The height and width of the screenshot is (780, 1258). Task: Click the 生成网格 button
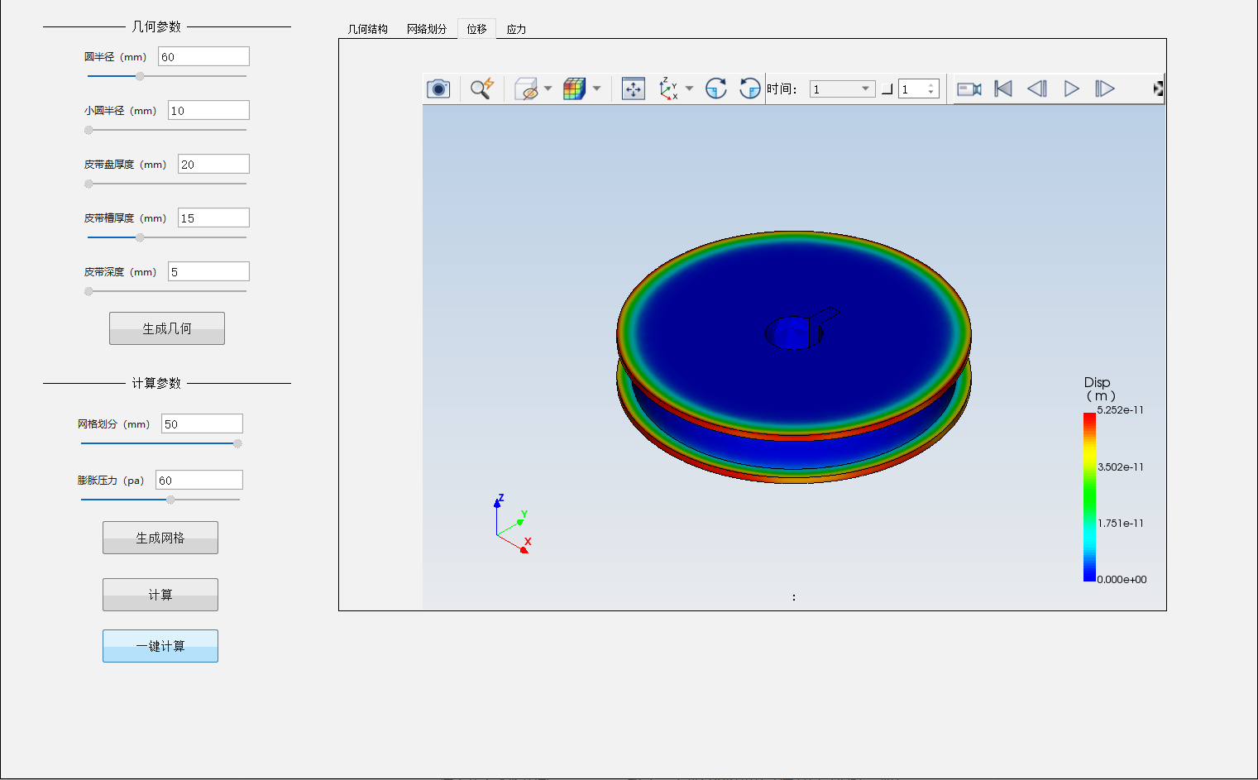tap(160, 538)
